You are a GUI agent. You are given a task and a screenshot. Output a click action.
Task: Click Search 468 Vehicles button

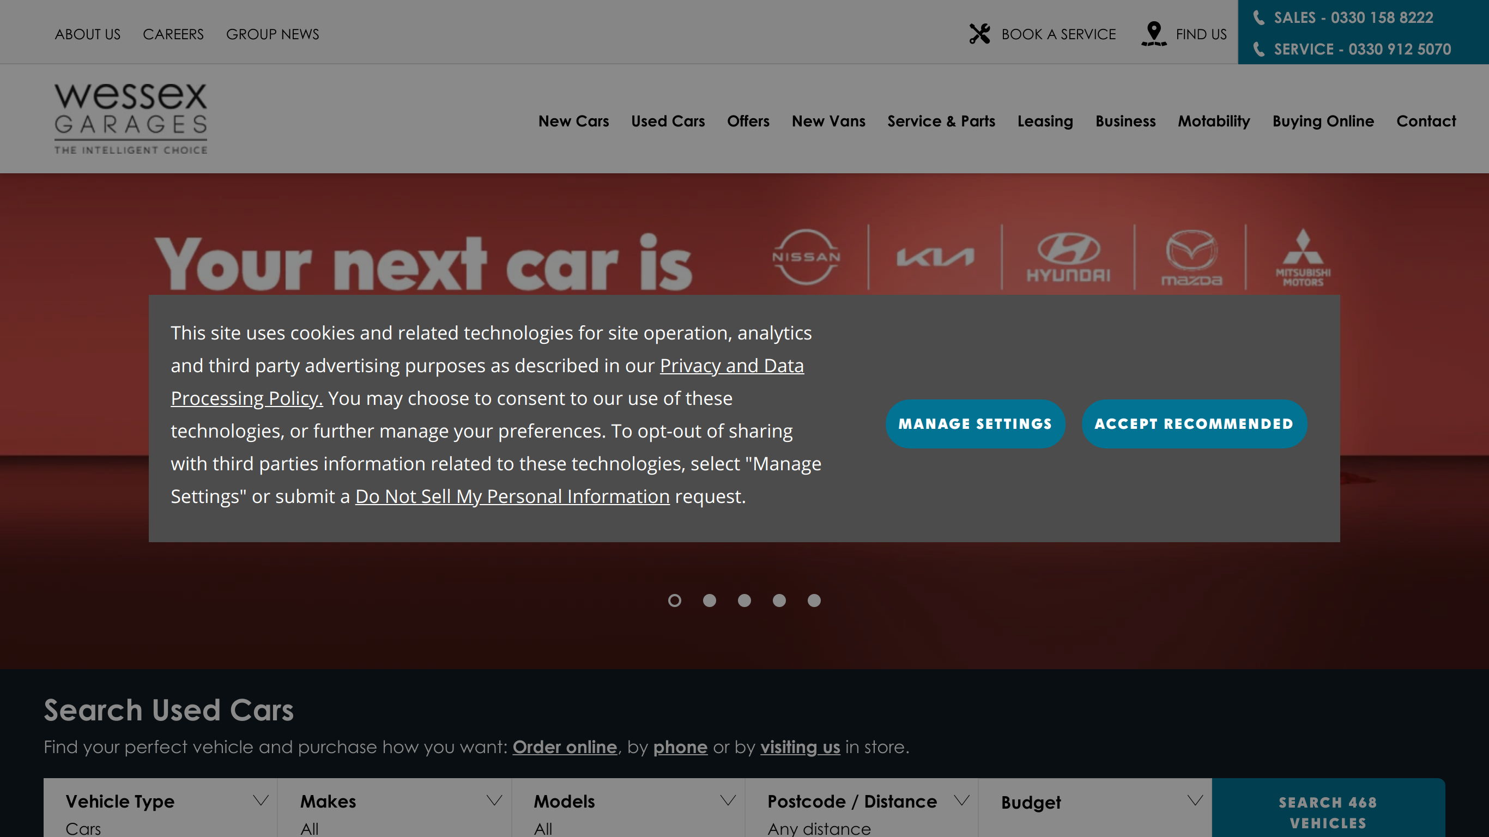tap(1328, 808)
